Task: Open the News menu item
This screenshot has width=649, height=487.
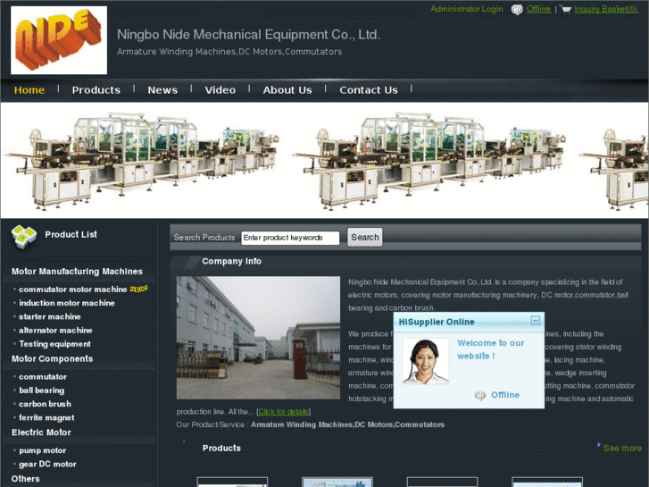Action: pos(162,90)
